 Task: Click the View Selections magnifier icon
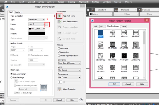click(x=60, y=39)
